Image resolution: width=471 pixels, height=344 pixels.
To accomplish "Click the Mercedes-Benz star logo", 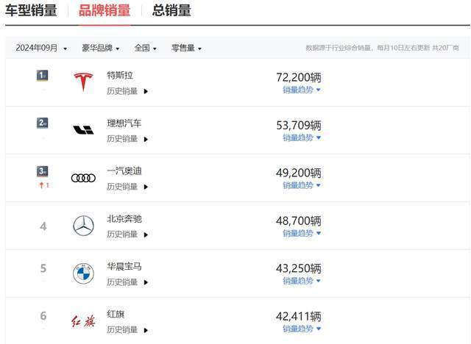I will pos(83,226).
